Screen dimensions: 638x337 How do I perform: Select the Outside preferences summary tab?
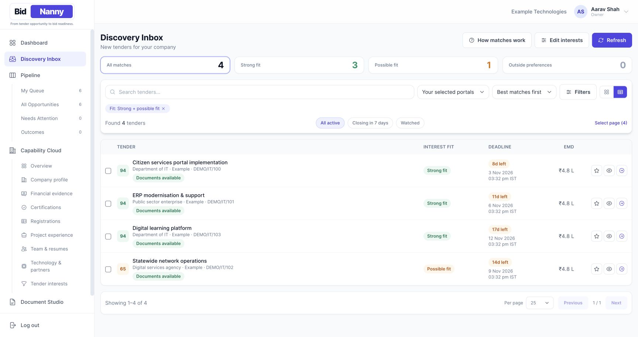click(567, 65)
